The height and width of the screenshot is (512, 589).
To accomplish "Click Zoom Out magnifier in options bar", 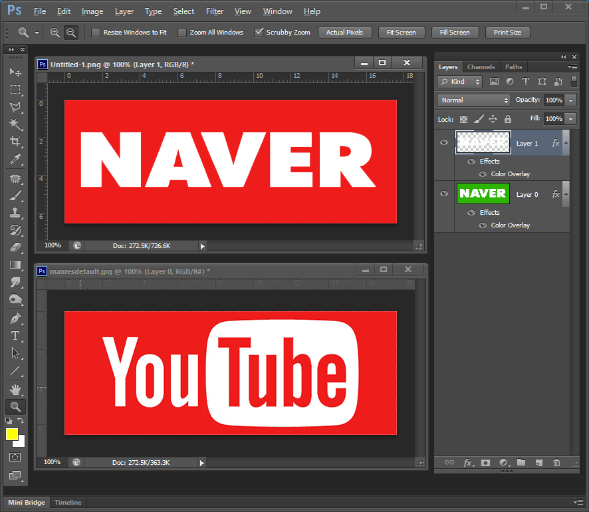I will pos(71,33).
